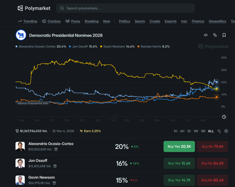Image resolution: width=235 pixels, height=187 pixels.
Task: Click the Trending arrow icon
Action: (20, 22)
